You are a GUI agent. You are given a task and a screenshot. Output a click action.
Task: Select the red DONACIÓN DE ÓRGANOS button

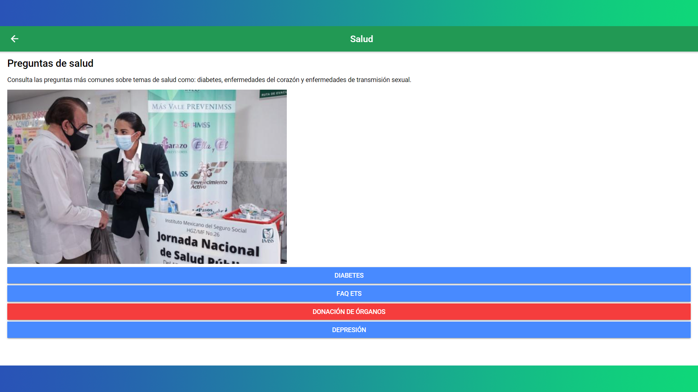349,312
